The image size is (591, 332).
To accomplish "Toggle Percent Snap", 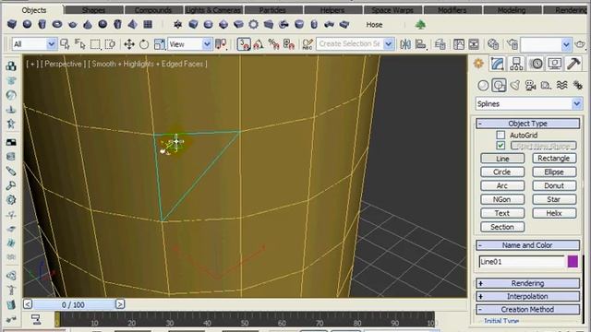I will 273,44.
